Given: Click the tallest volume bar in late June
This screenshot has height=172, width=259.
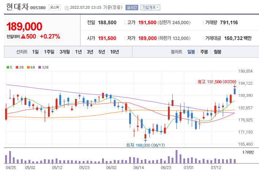Looking at the screenshot, I should (176, 157).
